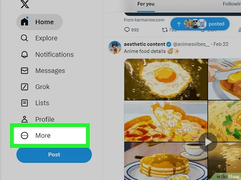Viewport: 241px width, 180px height.
Task: Open the Explore magnifier icon
Action: [x=24, y=38]
